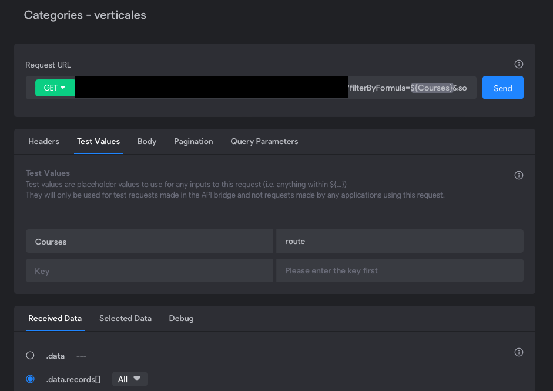Click the 'Test Values' section heading
This screenshot has height=391, width=553.
click(48, 173)
